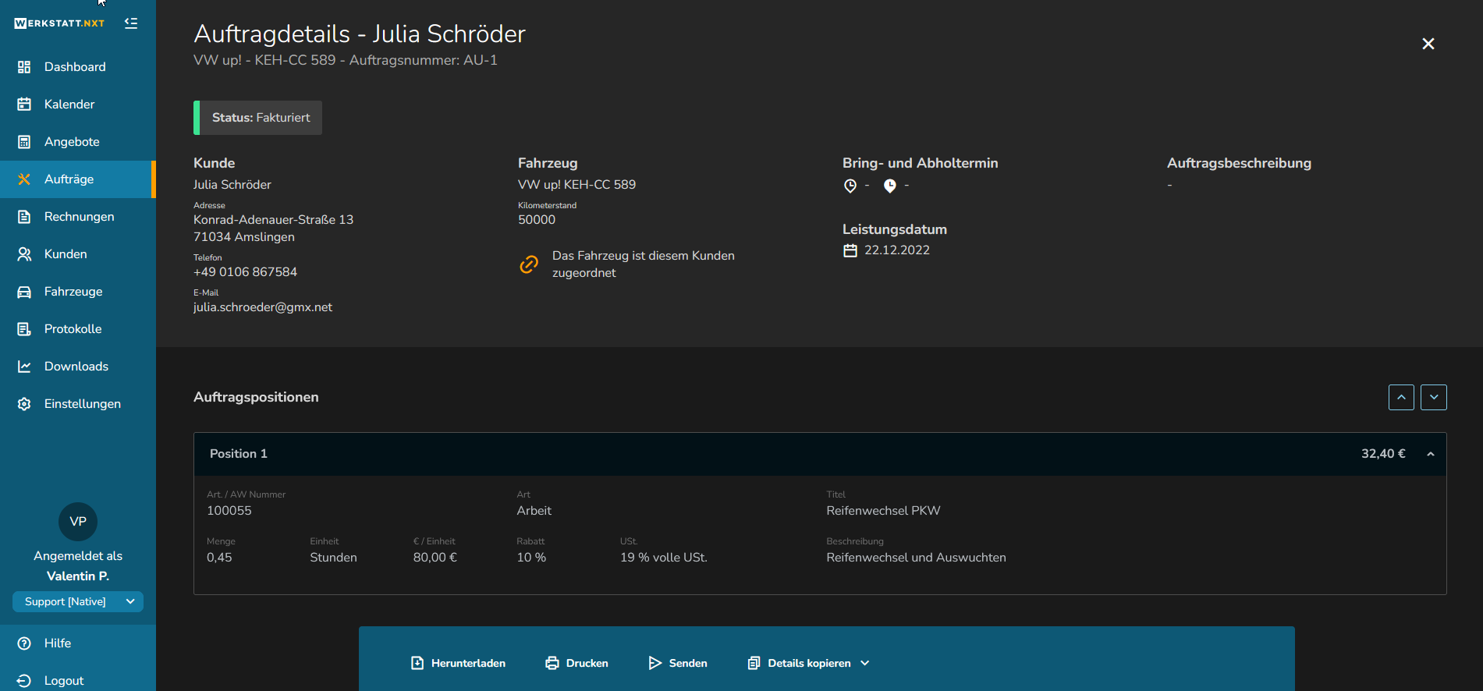Viewport: 1483px width, 691px height.
Task: Click the Drucken button
Action: click(x=577, y=663)
